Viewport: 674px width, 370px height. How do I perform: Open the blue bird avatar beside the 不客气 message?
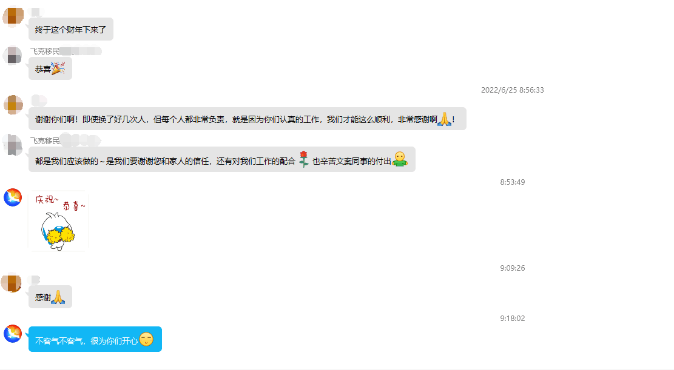point(13,333)
